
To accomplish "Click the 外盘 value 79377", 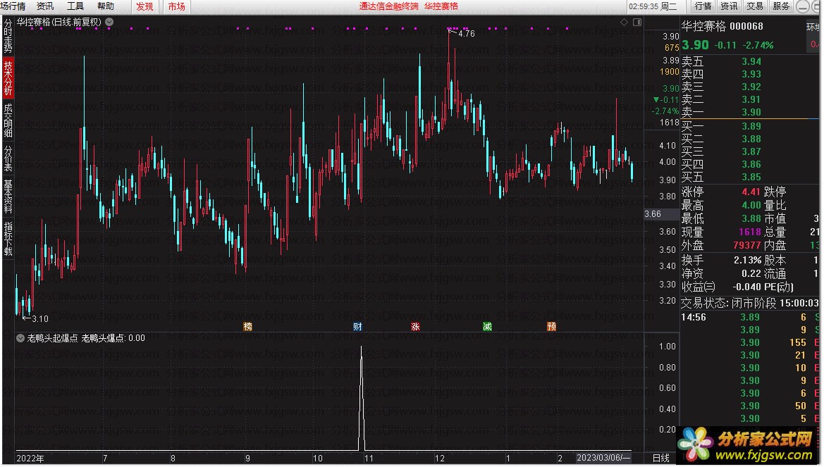I will coord(746,245).
